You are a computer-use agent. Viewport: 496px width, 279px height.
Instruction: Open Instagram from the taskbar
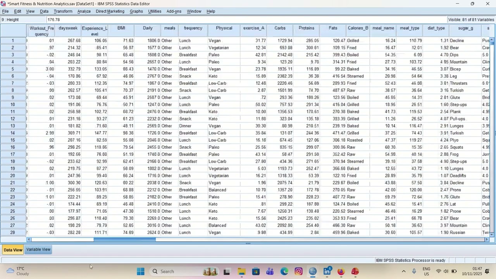(298, 272)
